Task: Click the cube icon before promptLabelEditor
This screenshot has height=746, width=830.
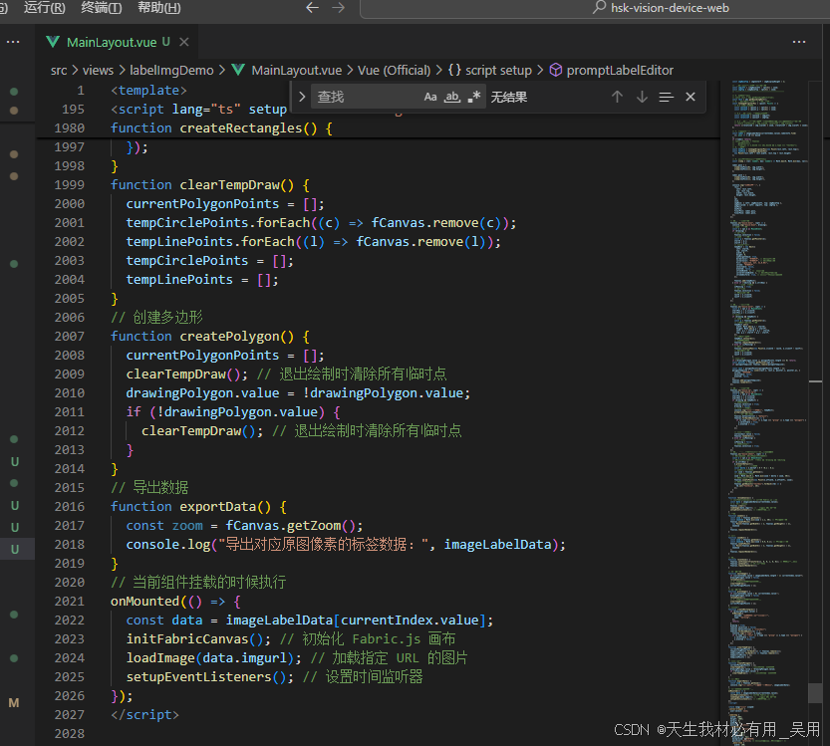Action: pos(556,71)
